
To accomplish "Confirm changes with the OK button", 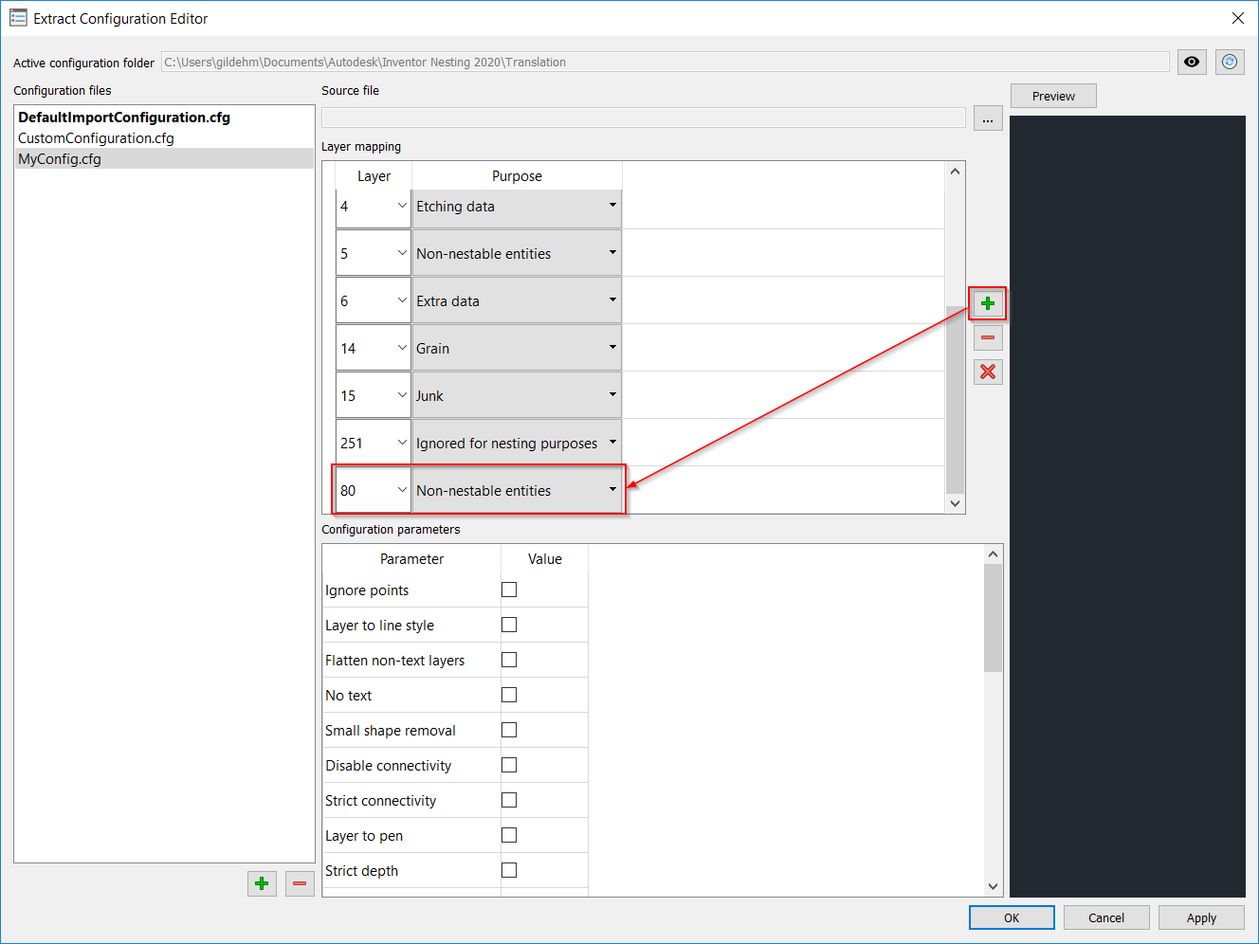I will [1012, 917].
